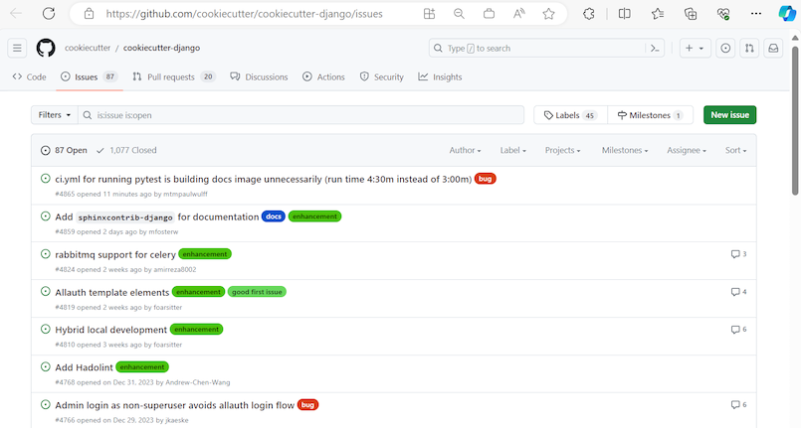Image resolution: width=801 pixels, height=428 pixels.
Task: Open the command palette icon
Action: click(x=655, y=49)
